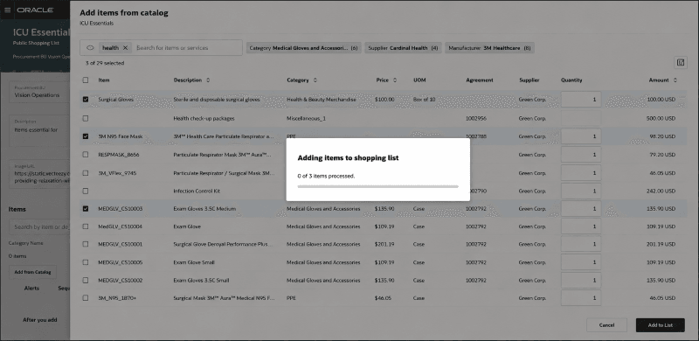Image resolution: width=699 pixels, height=341 pixels.
Task: Check the MEDGLV_CS10005 row checkbox
Action: point(86,262)
